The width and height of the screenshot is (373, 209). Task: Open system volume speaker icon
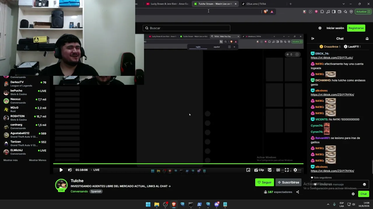[353, 204]
